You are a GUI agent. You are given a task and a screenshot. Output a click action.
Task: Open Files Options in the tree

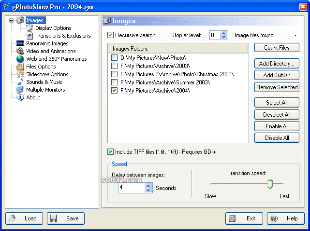pos(41,67)
